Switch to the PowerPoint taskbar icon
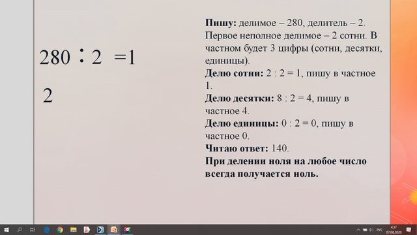This screenshot has width=417, height=235. (x=114, y=230)
